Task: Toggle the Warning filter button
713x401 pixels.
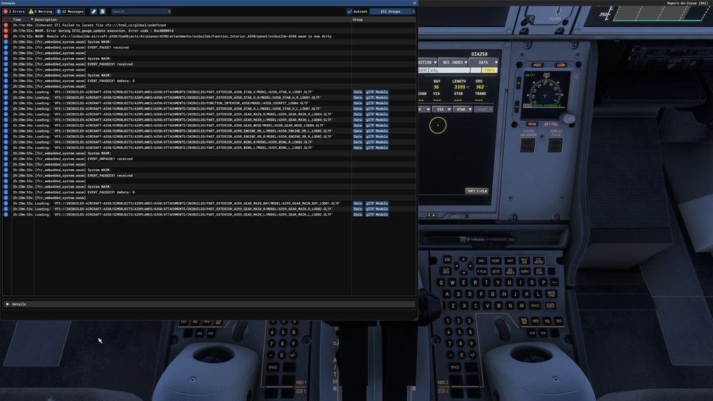Action: click(41, 11)
